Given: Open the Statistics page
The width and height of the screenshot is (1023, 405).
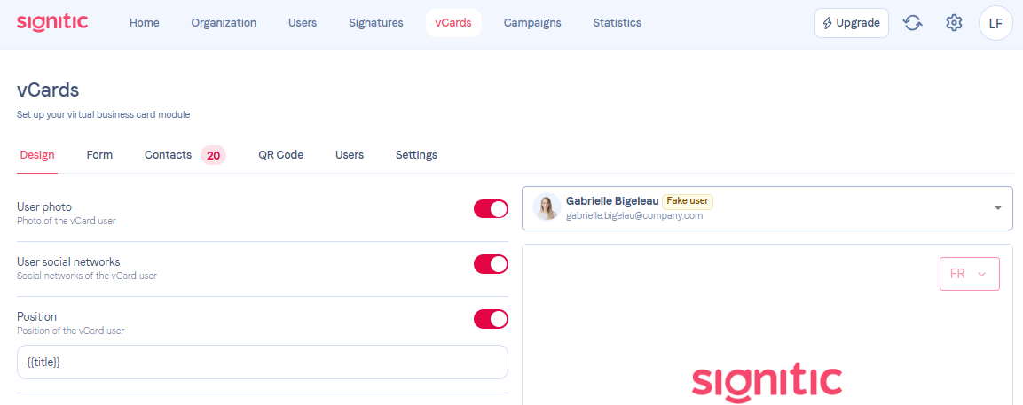Looking at the screenshot, I should tap(617, 23).
